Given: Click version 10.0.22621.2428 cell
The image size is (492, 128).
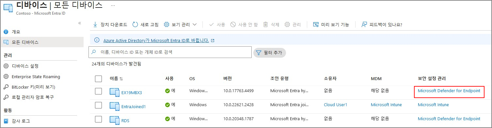Looking at the screenshot, I should [239, 105].
